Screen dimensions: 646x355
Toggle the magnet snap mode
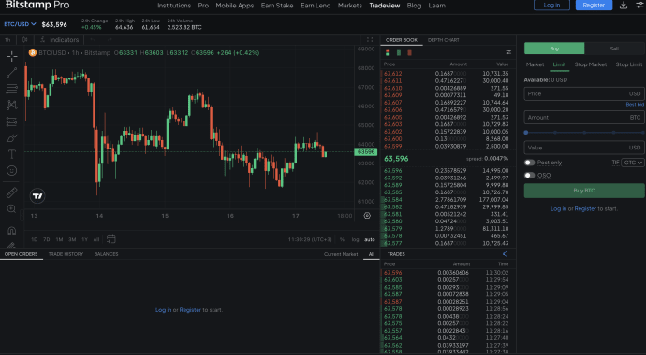coord(12,231)
